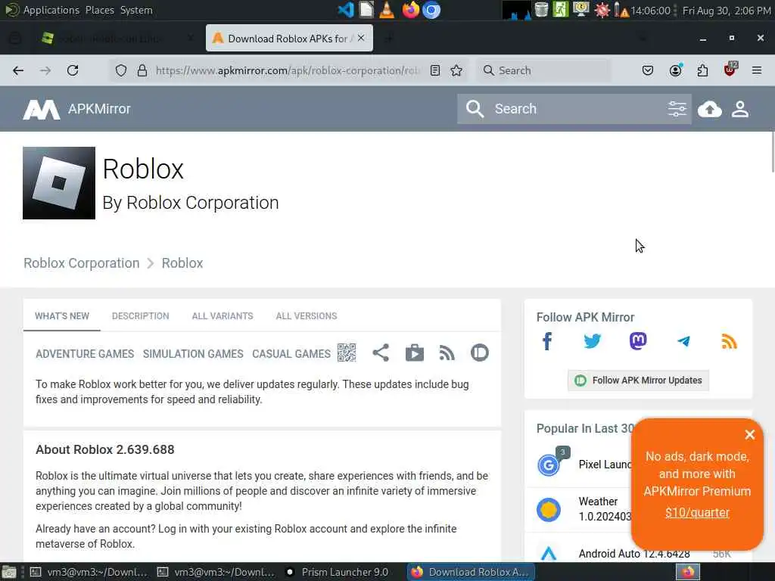Click the APKMirror site search field
The width and height of the screenshot is (775, 581).
point(574,109)
